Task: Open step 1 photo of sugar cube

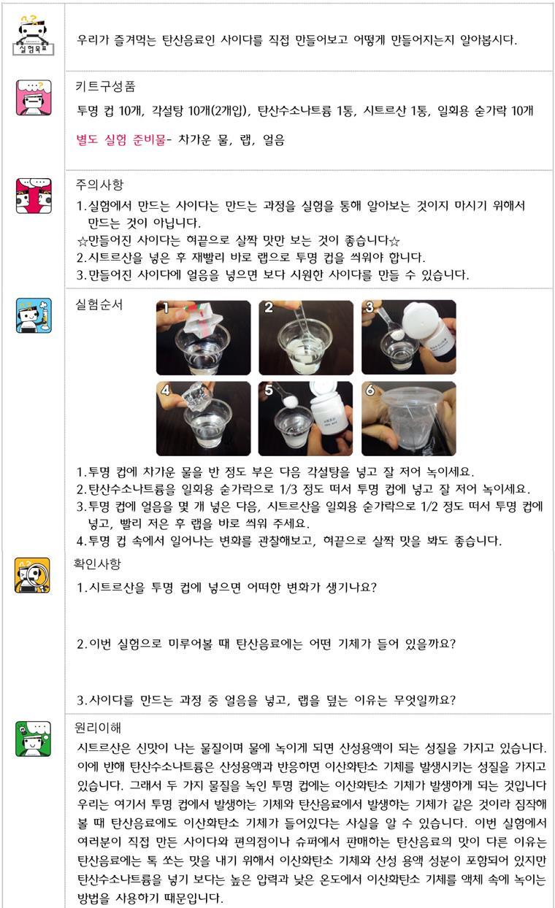Action: click(203, 337)
